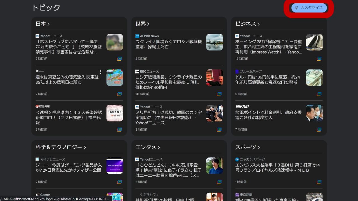The width and height of the screenshot is (358, 201).
Task: Select the NIKKEI publisher logo
Action: pos(243,106)
